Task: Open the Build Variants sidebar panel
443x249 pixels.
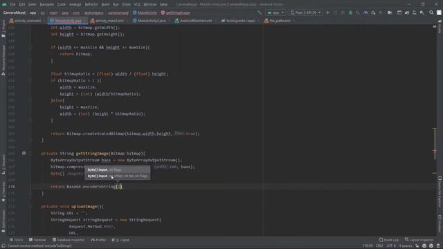Action: (x=3, y=221)
